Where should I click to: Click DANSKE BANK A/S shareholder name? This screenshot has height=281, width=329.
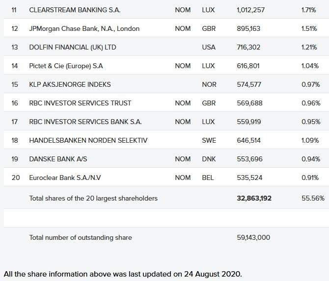point(58,159)
